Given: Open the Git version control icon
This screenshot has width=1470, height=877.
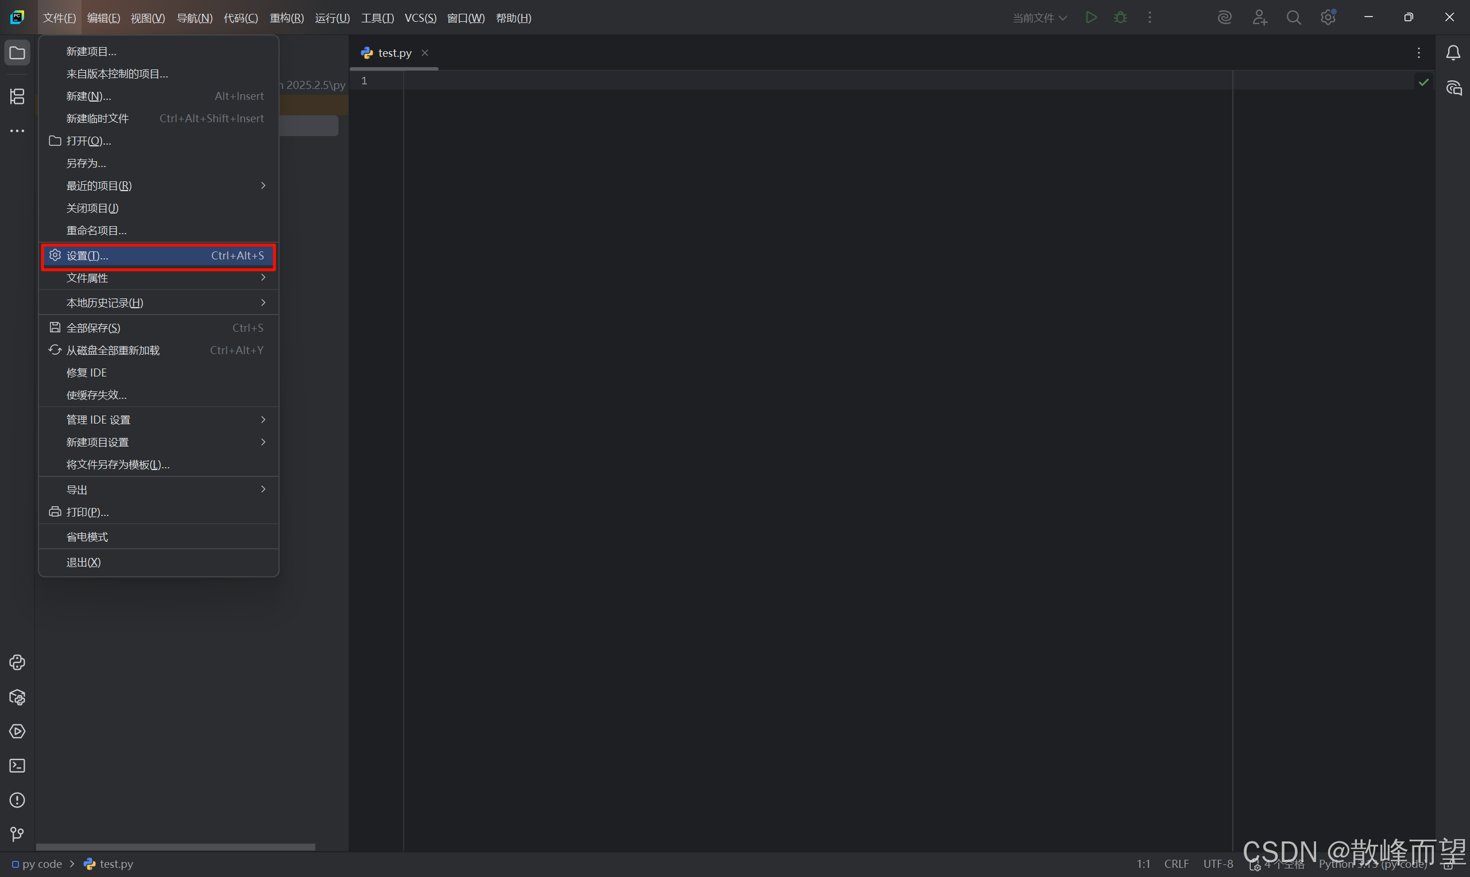Looking at the screenshot, I should [x=17, y=835].
